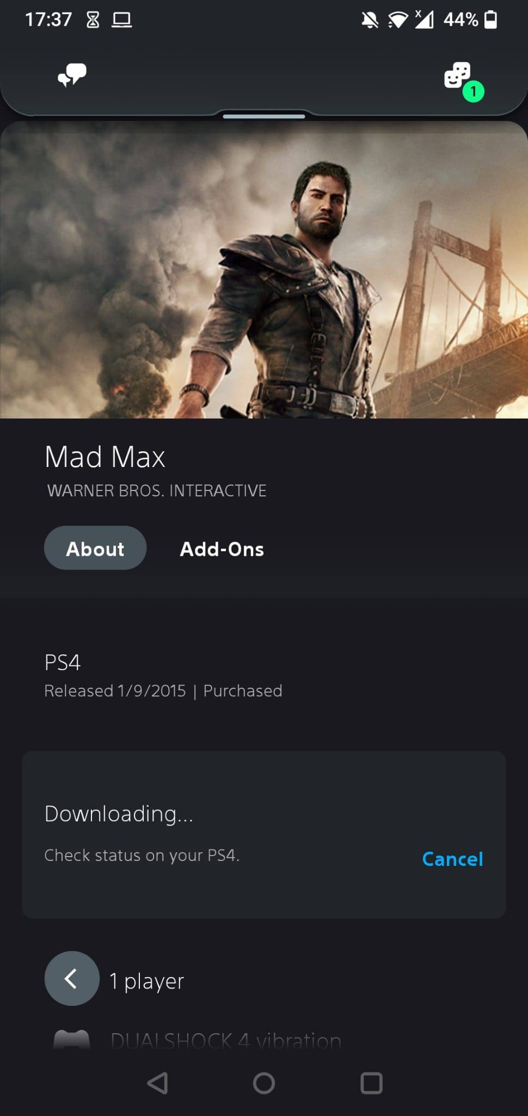The width and height of the screenshot is (528, 1116).
Task: Tap the hourglass status bar icon
Action: pyautogui.click(x=93, y=20)
